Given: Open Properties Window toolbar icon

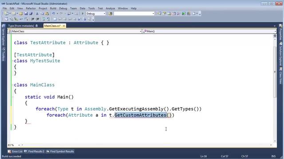Looking at the screenshot, I should tap(164, 14).
